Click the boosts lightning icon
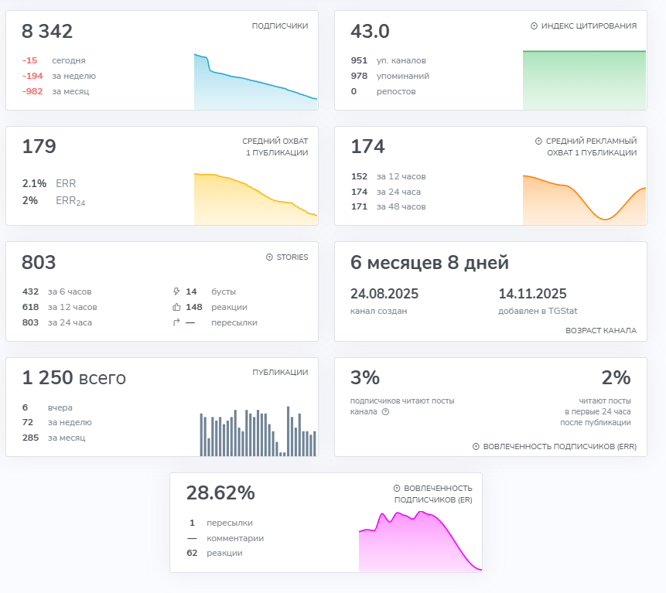Screen dimensions: 666x593 (176, 291)
